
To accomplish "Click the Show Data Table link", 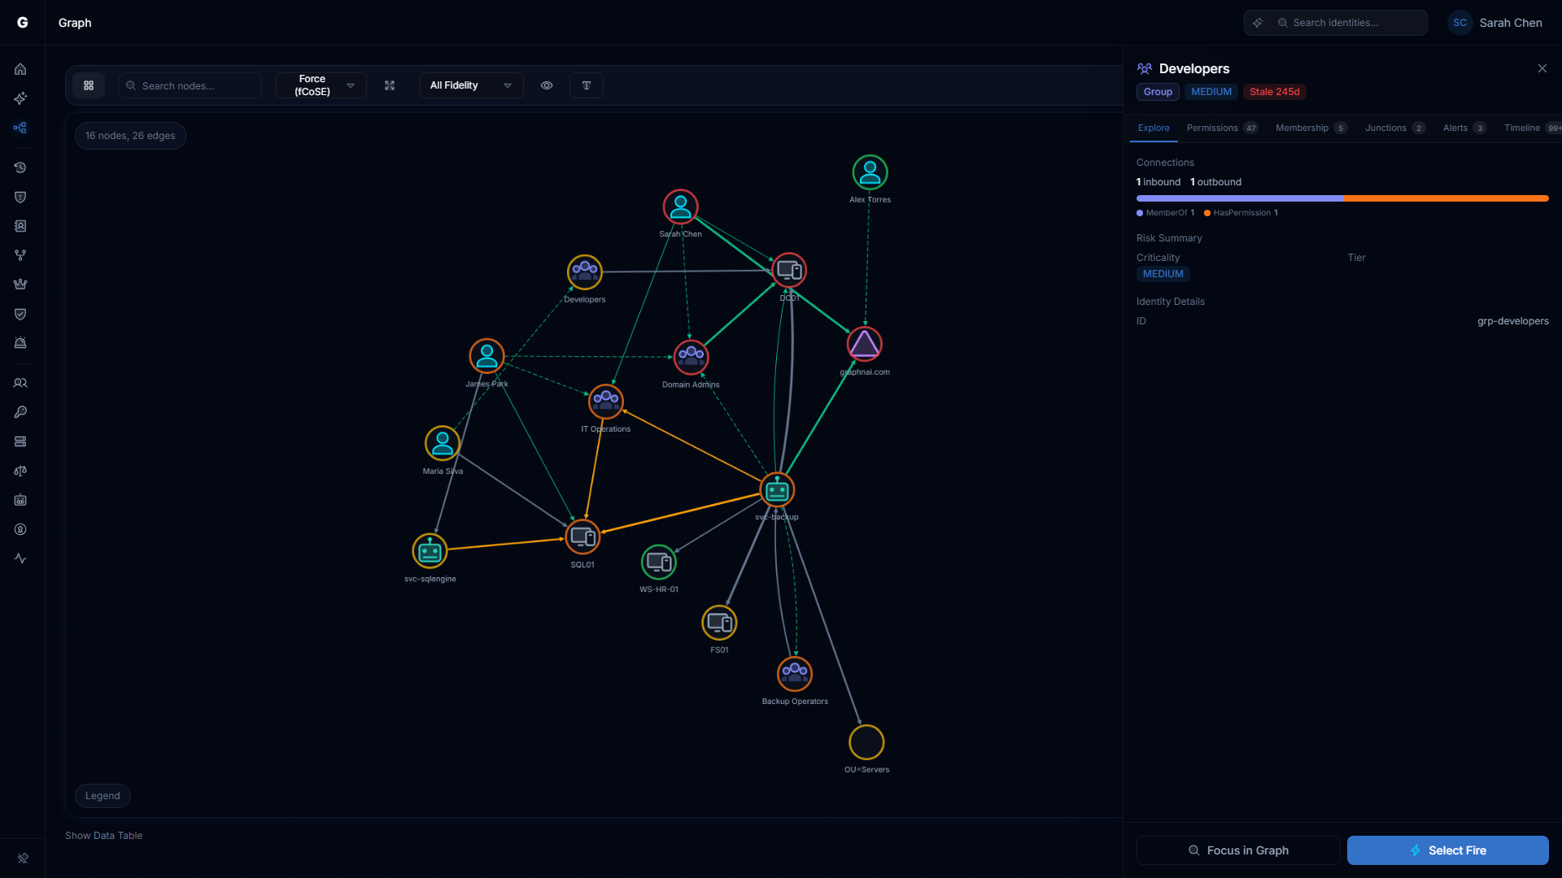I will [x=103, y=836].
